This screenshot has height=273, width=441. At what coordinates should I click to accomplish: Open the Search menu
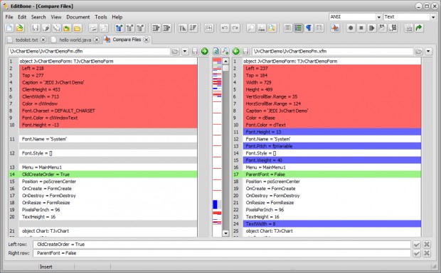(38, 17)
